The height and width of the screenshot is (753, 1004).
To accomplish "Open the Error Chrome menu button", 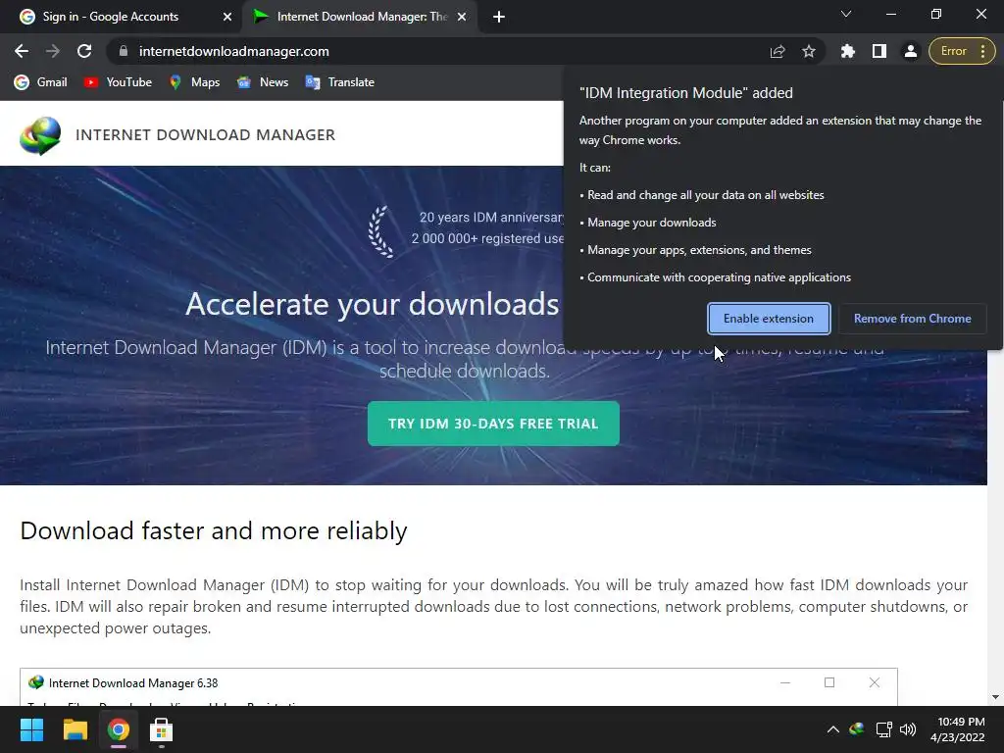I will (x=962, y=51).
